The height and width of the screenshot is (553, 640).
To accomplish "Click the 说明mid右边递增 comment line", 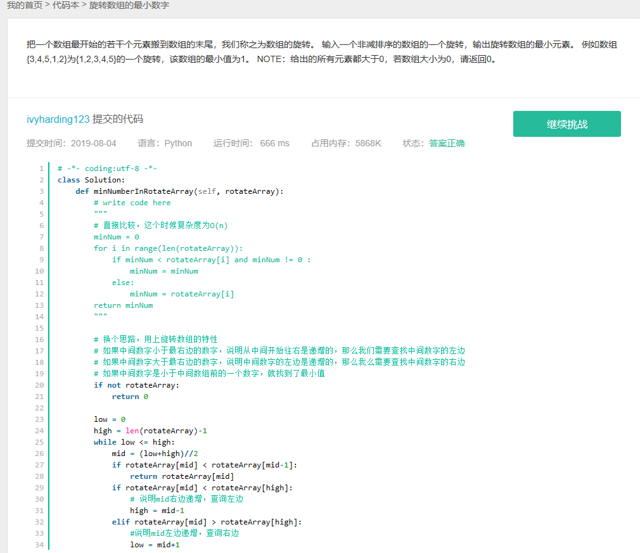I will tap(186, 499).
